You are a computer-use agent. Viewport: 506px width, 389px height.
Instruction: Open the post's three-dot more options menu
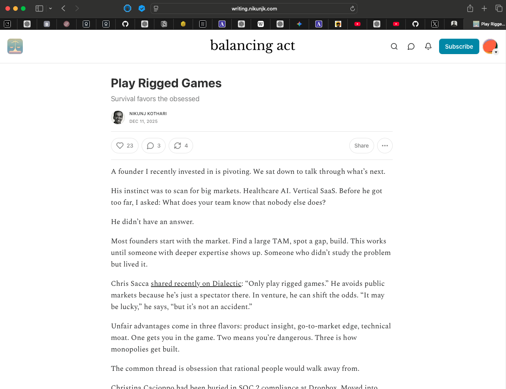[x=385, y=146]
